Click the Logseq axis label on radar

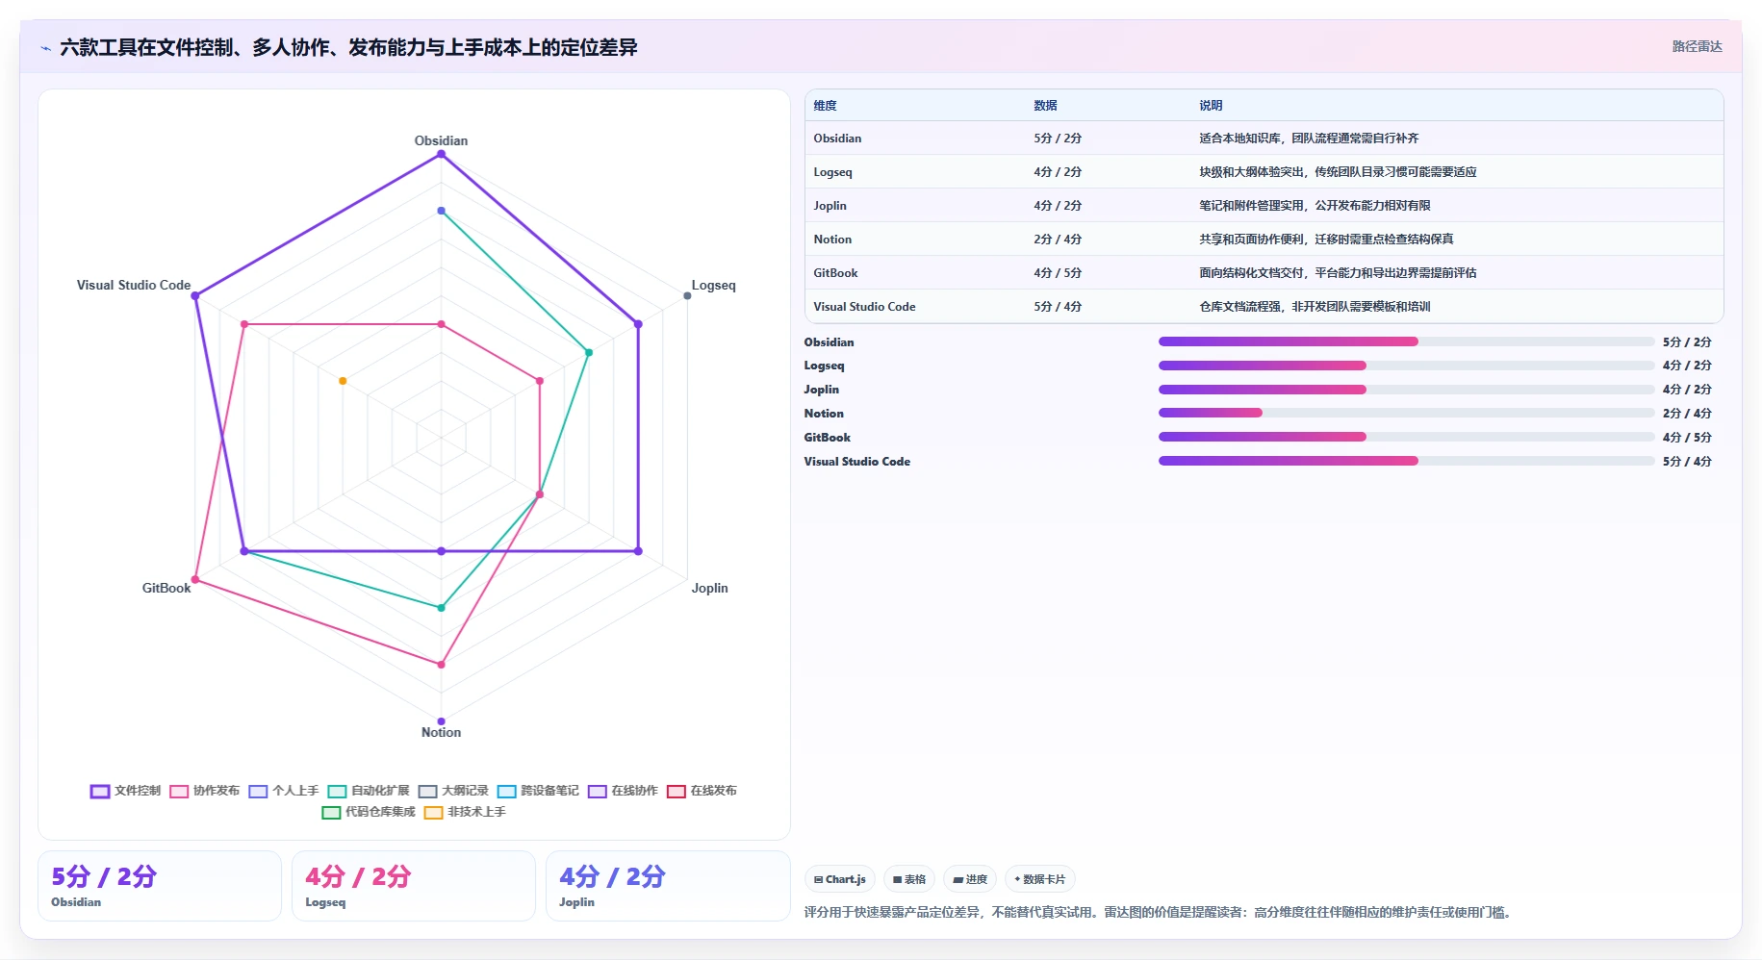point(713,286)
